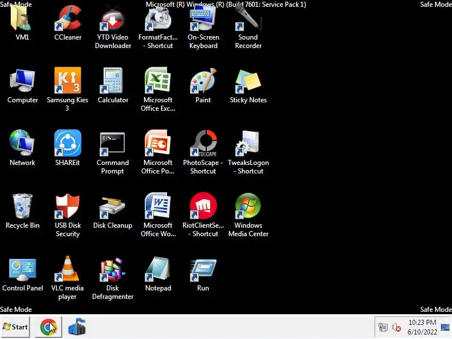
Task: Select the Microsoft Office Word icon
Action: coord(158,206)
